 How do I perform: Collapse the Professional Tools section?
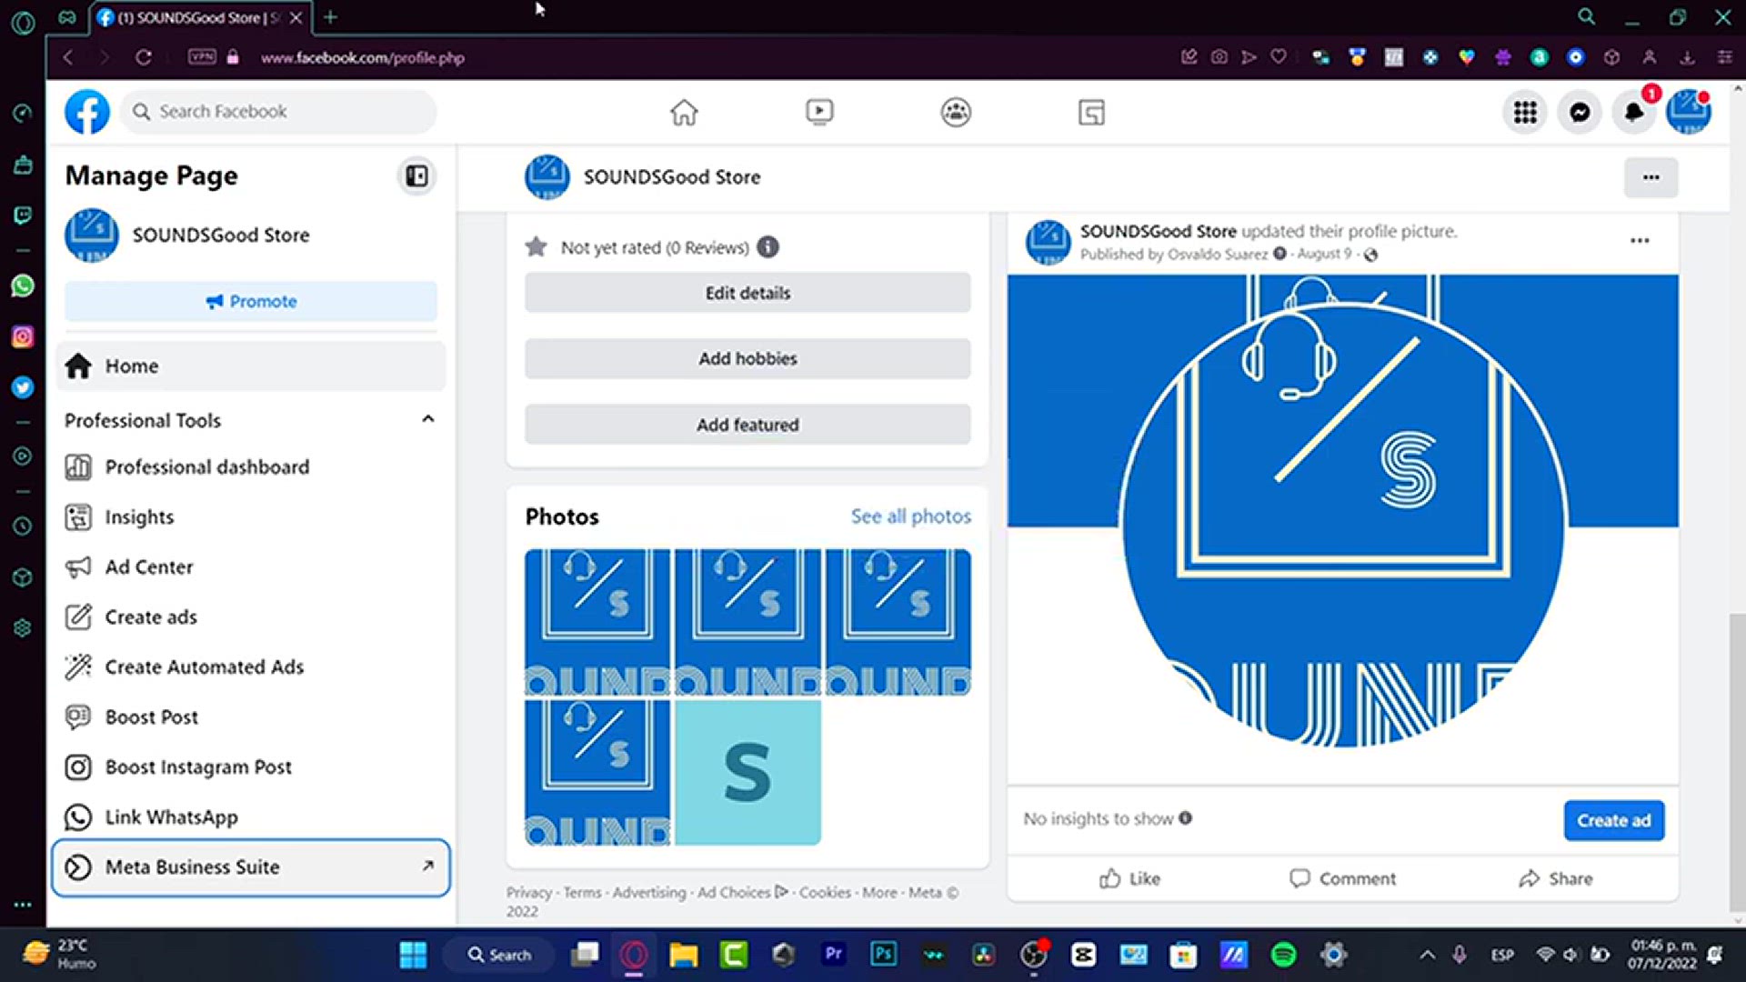(x=427, y=419)
